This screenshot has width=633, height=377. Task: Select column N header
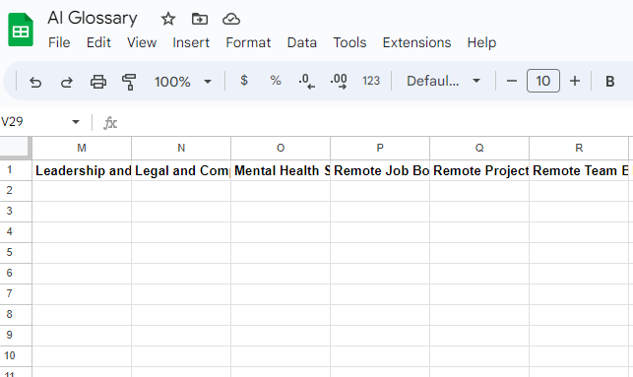[x=181, y=148]
